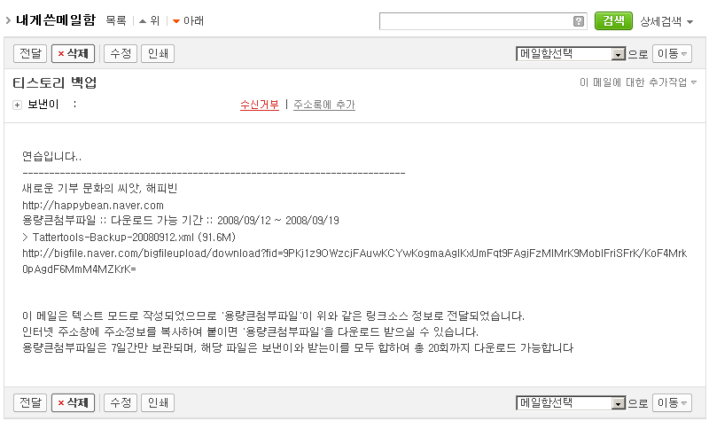This screenshot has width=709, height=421.
Task: Expand 상세검색 advanced search options
Action: coord(666,21)
